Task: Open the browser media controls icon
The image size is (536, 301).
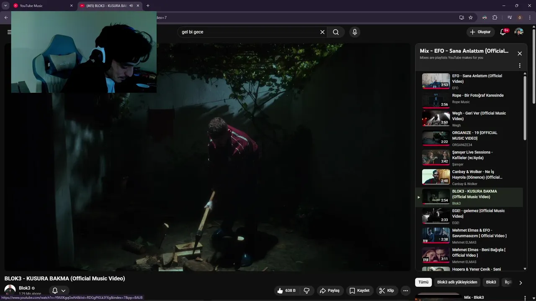Action: coord(510,18)
